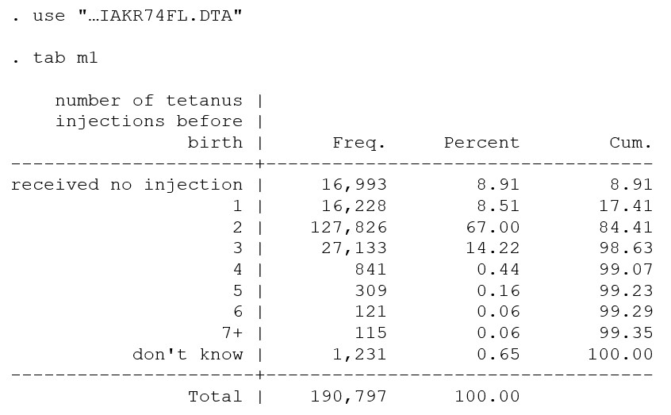Click the cumulative value 84.41
The image size is (671, 415).
coord(626,228)
